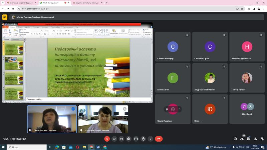Unpin Сесик Оксана Олегівна video tile
Screen dimensions: 267x150
click(30, 130)
